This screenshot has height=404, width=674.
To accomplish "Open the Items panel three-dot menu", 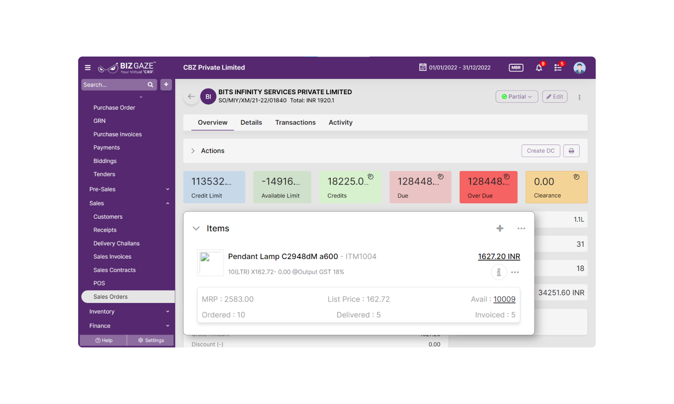I will pyautogui.click(x=521, y=228).
